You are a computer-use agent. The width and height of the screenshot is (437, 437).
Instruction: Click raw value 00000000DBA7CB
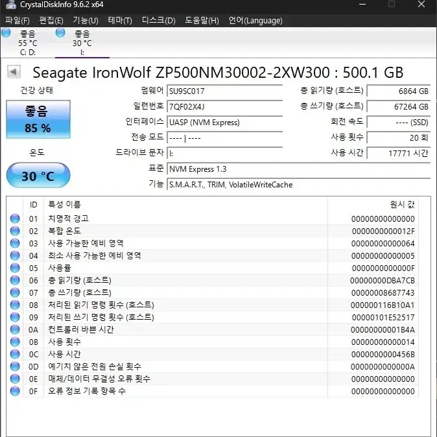382,280
